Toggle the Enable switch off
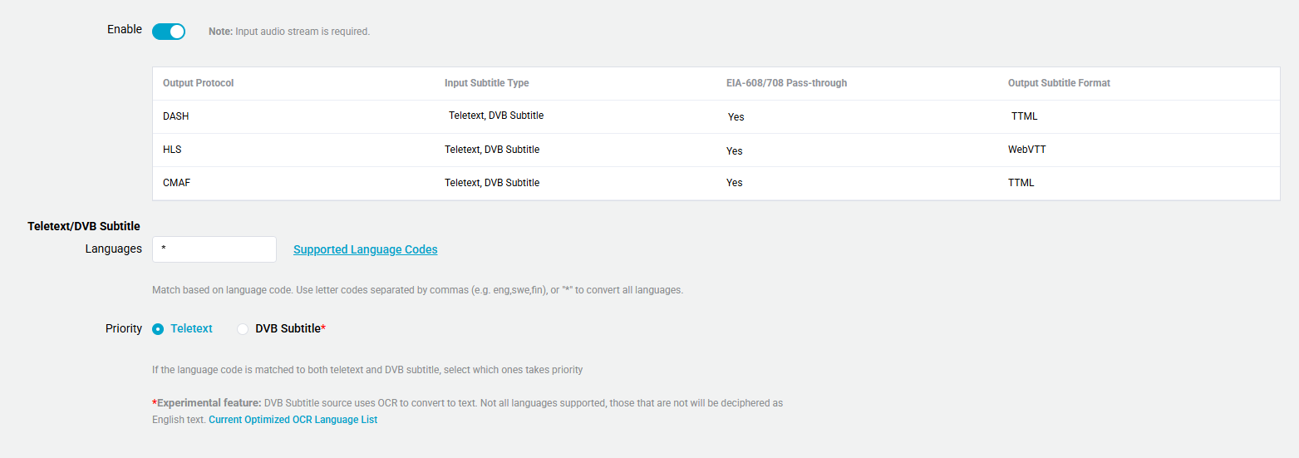This screenshot has width=1299, height=458. (169, 32)
